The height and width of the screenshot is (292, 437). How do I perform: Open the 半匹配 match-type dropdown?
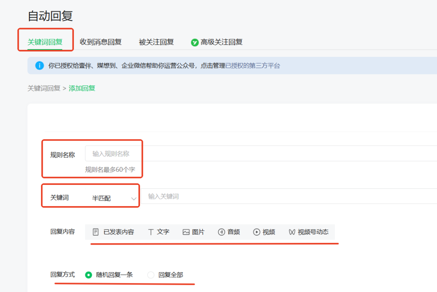114,198
